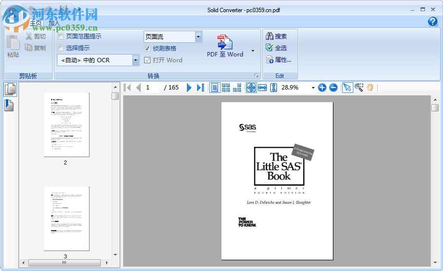The height and width of the screenshot is (271, 443).
Task: Click the 复制 button label
Action: click(x=39, y=48)
